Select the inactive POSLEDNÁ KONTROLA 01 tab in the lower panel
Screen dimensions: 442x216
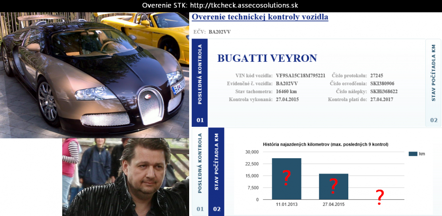200,171
